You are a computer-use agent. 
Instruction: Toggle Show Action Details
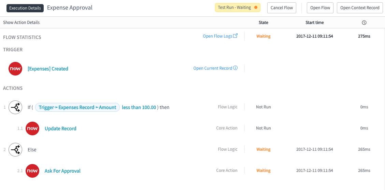pos(22,22)
